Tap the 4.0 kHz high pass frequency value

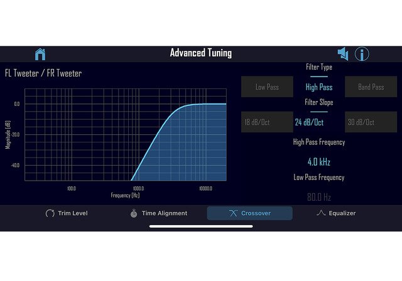coord(319,162)
